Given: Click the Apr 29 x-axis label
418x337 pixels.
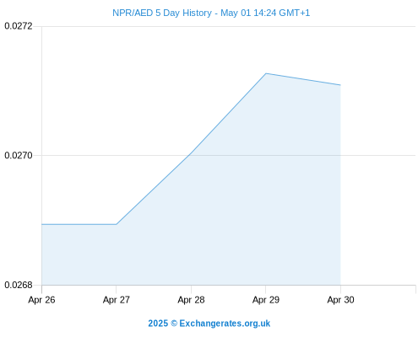Looking at the screenshot, I should [266, 300].
